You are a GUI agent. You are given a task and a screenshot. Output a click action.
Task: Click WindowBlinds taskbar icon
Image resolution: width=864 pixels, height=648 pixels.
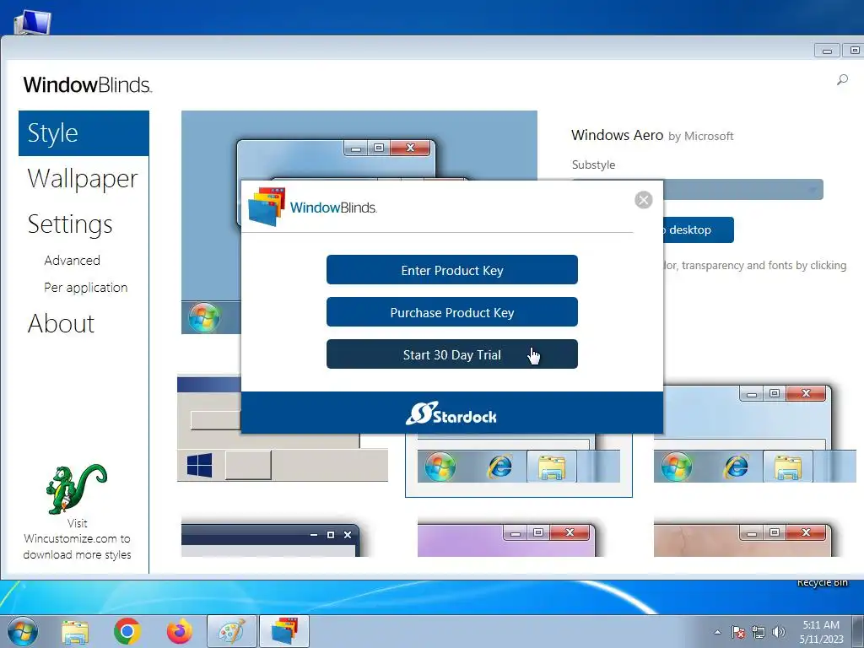(284, 631)
